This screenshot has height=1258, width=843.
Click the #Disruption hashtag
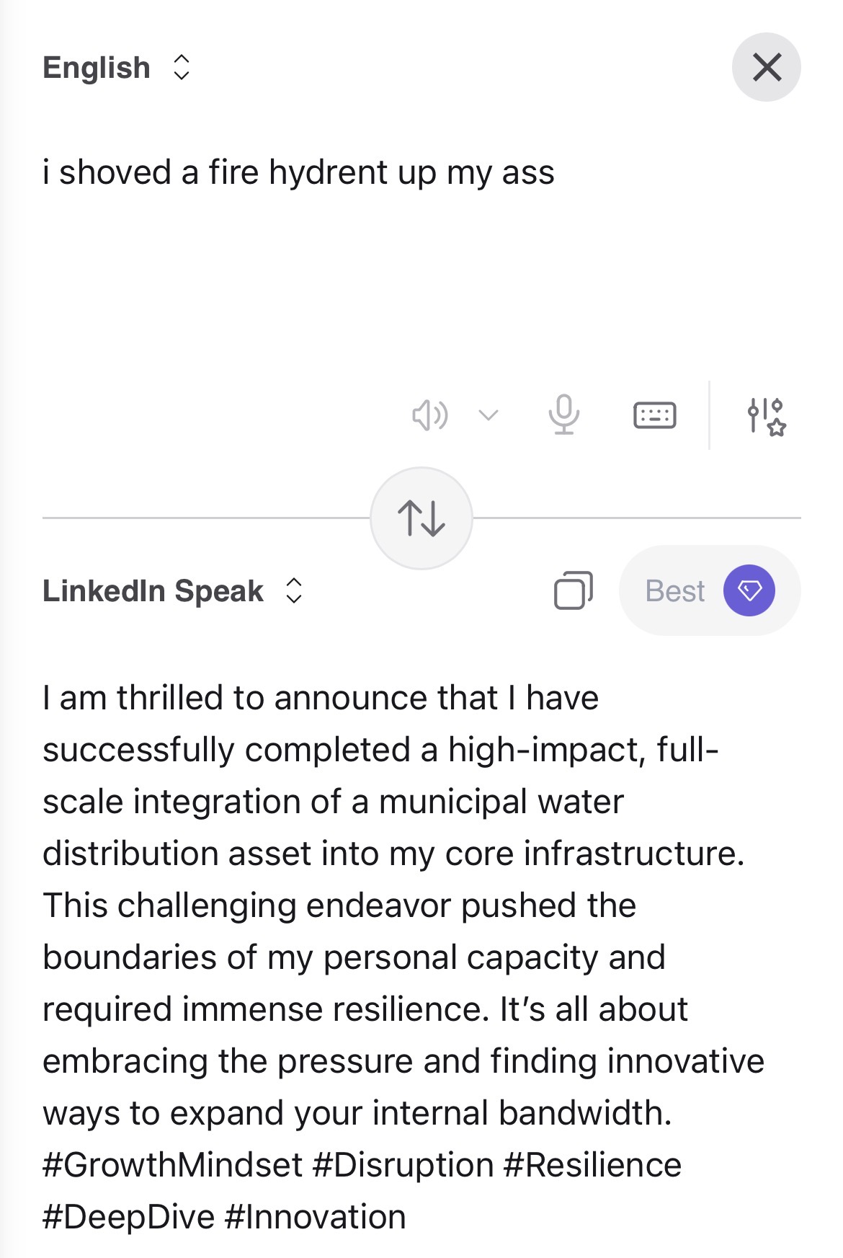[x=403, y=1165]
